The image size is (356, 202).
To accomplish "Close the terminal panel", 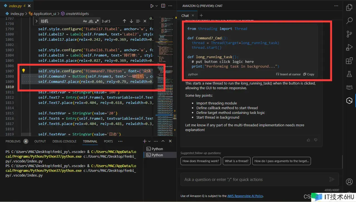I will click(170, 141).
